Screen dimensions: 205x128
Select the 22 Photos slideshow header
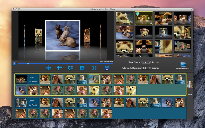tap(27, 79)
